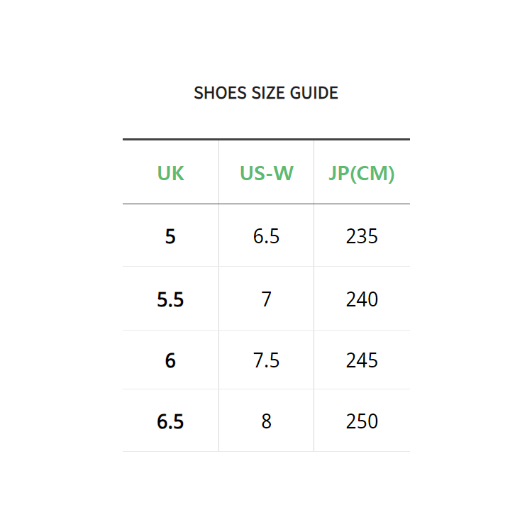Select the UK column header
532x532 pixels.
coord(170,173)
